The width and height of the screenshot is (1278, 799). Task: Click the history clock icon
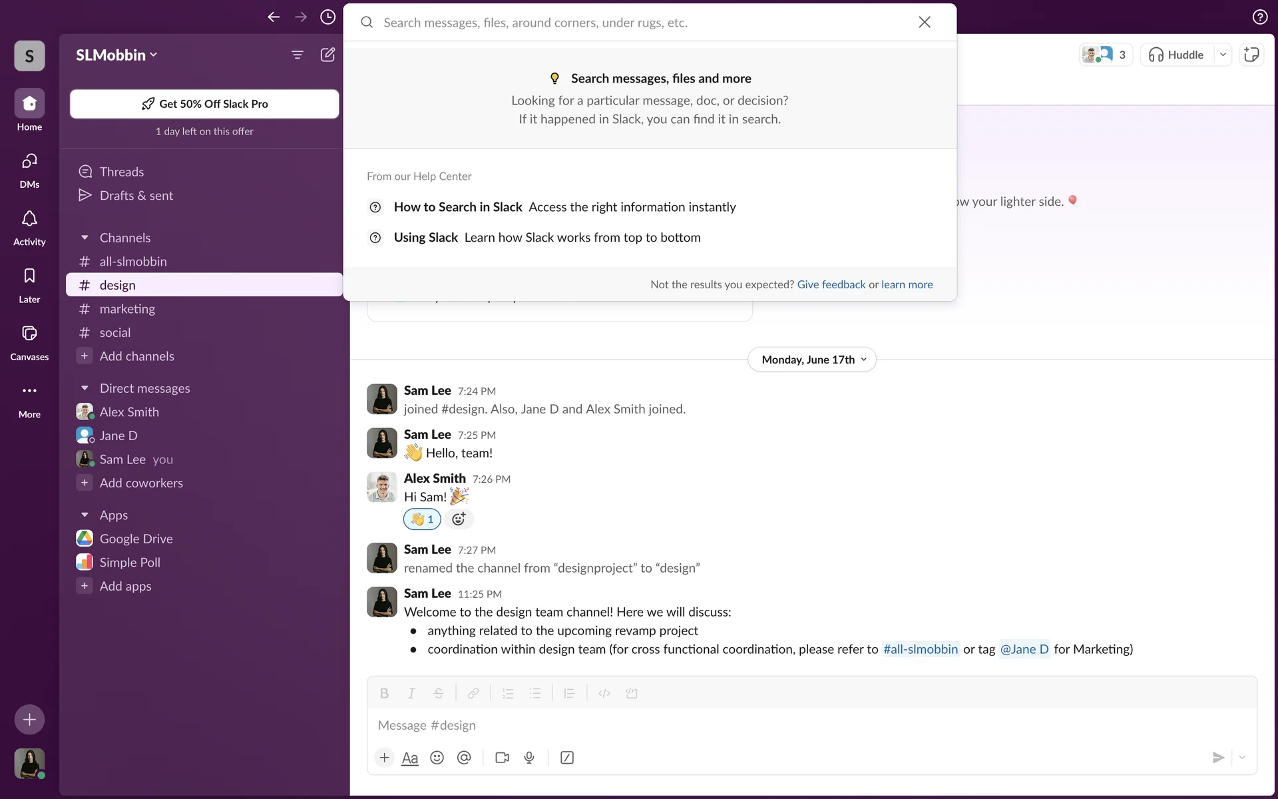click(x=327, y=17)
